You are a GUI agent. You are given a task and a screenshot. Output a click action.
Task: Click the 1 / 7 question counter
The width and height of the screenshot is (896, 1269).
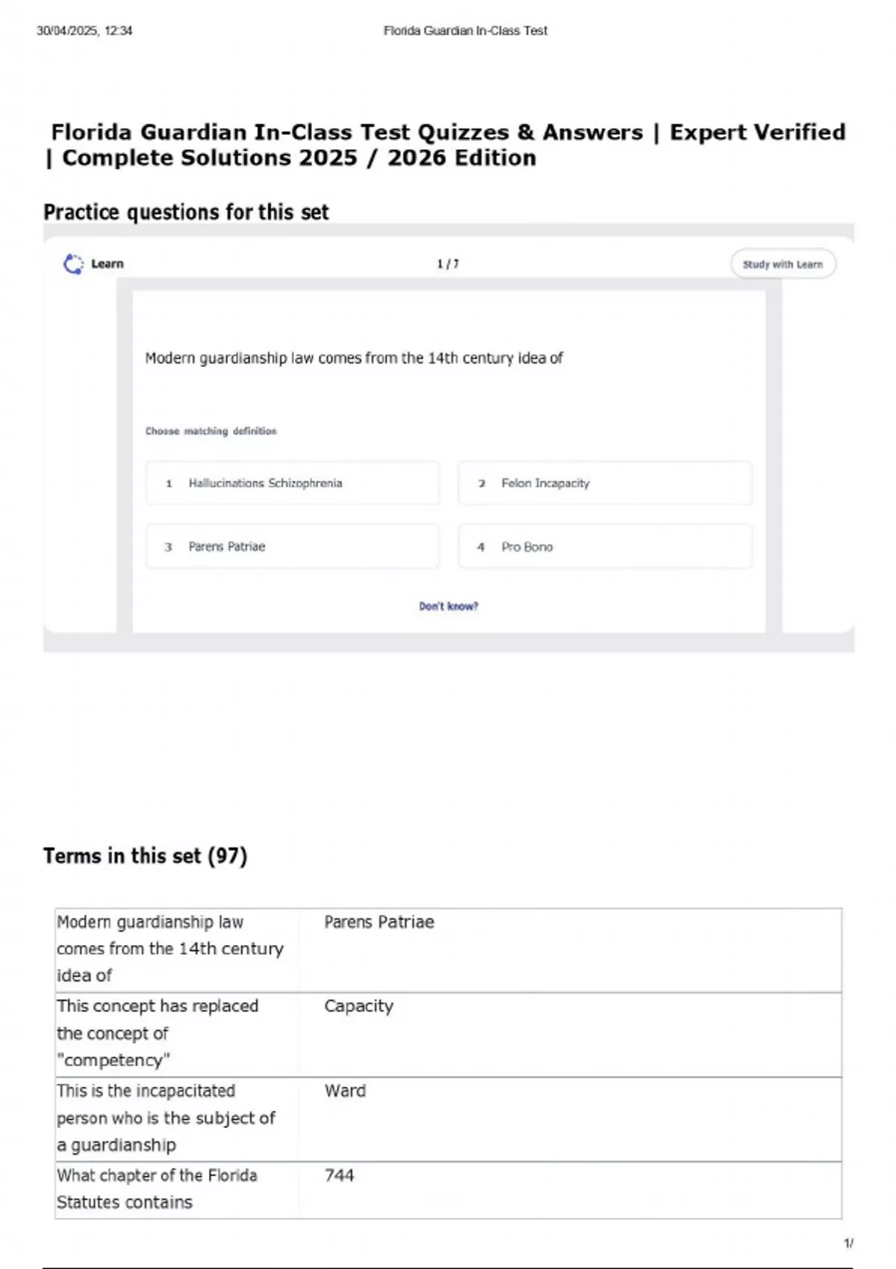(448, 264)
